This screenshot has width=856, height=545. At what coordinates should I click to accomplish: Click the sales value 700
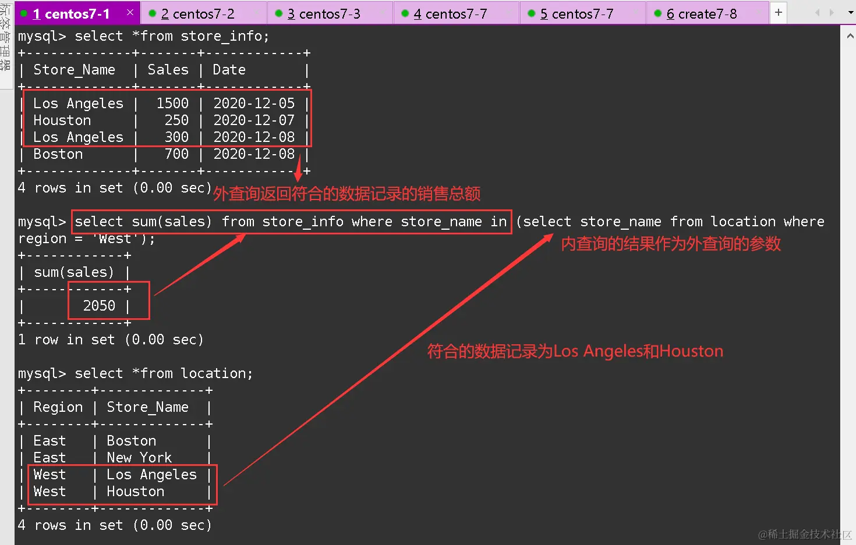pos(176,154)
